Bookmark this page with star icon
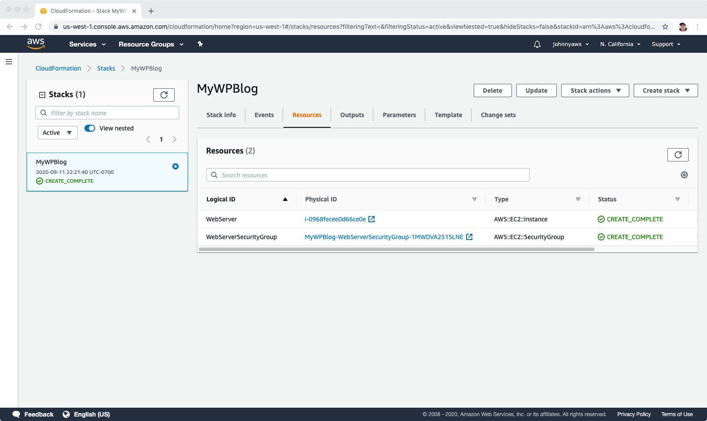The width and height of the screenshot is (707, 421). (665, 27)
